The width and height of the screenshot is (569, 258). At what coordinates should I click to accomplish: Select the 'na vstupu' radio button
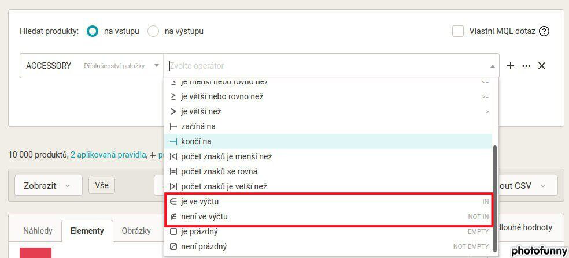coord(93,32)
